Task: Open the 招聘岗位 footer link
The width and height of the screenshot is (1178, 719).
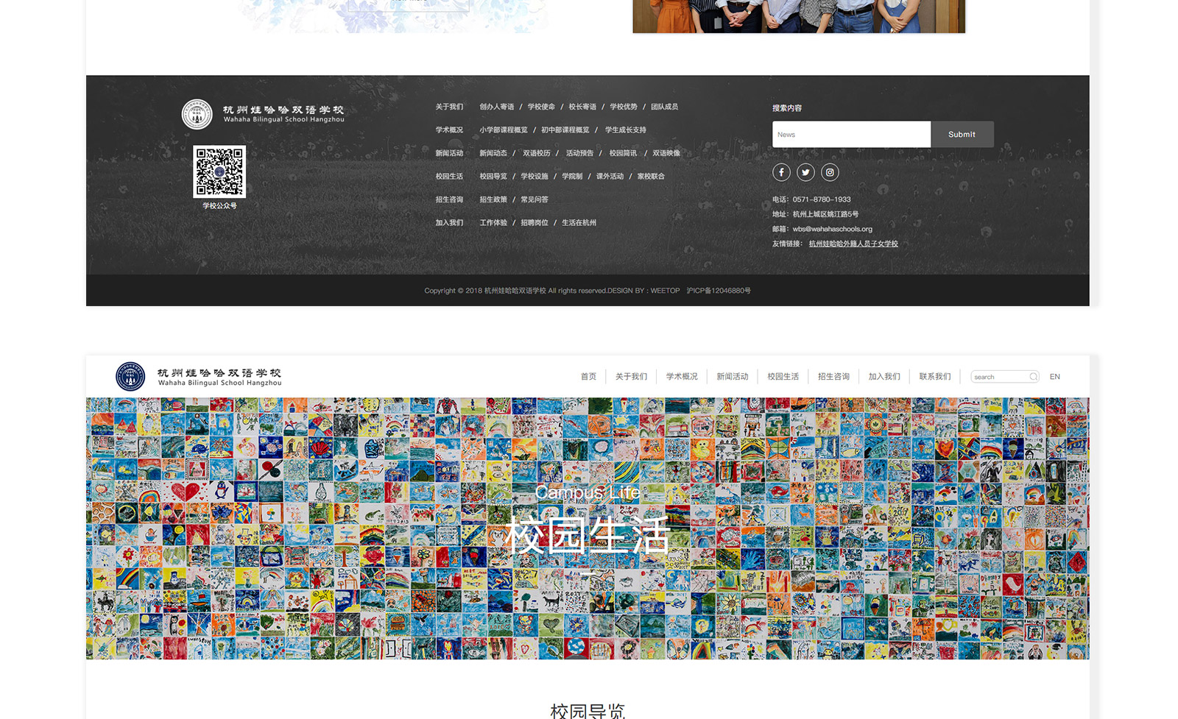Action: coord(535,223)
